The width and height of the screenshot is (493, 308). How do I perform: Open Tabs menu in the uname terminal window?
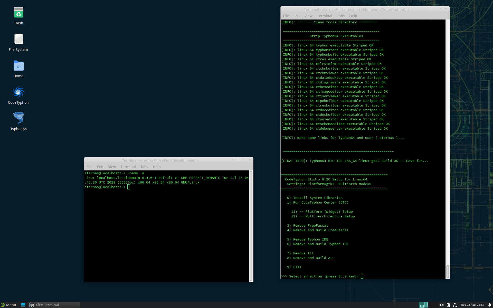(144, 167)
